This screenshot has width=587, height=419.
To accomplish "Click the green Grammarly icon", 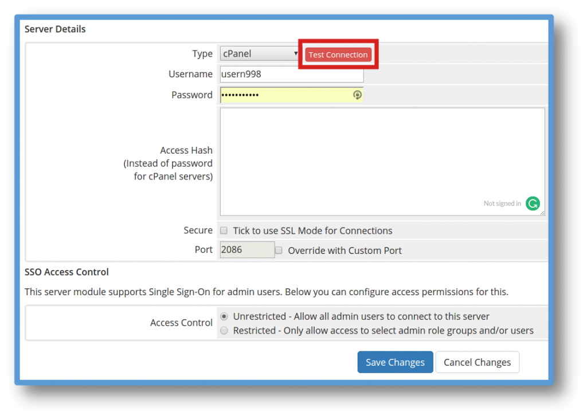I will 533,203.
